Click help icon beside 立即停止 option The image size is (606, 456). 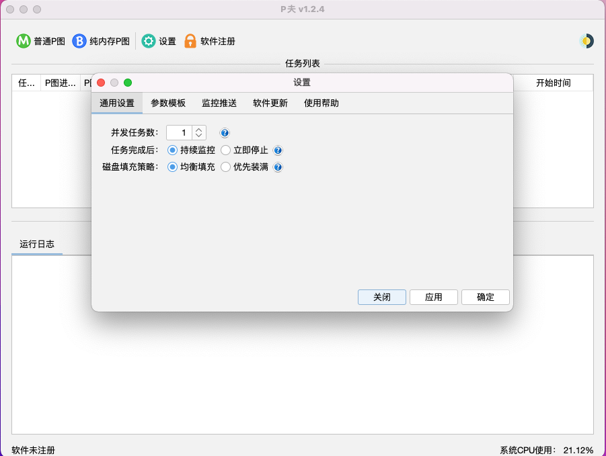pos(278,150)
